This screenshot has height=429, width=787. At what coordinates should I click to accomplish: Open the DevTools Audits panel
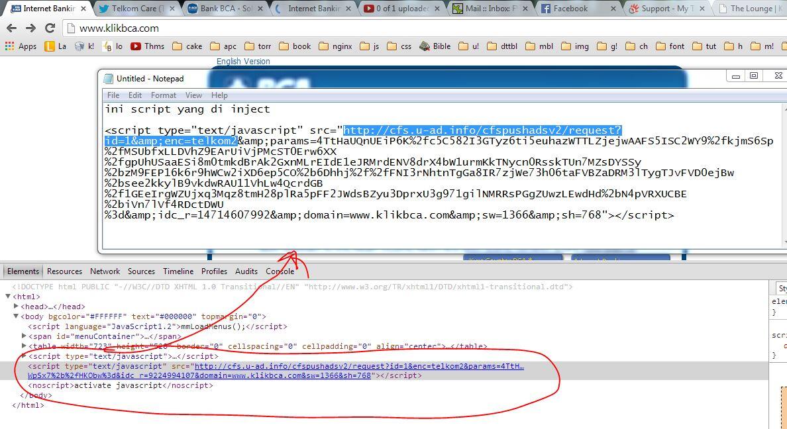246,271
